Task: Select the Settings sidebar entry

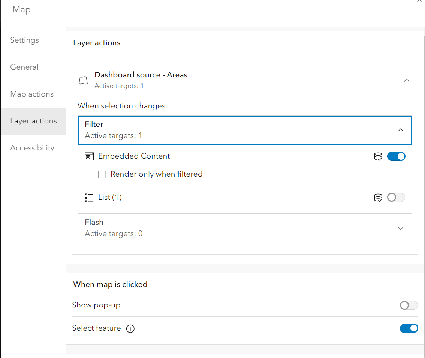Action: click(24, 40)
